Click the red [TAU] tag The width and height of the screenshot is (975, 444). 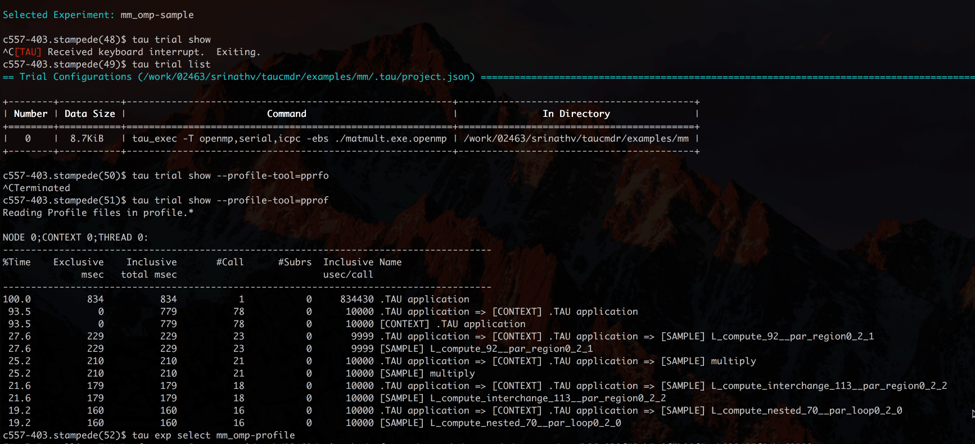coord(28,52)
